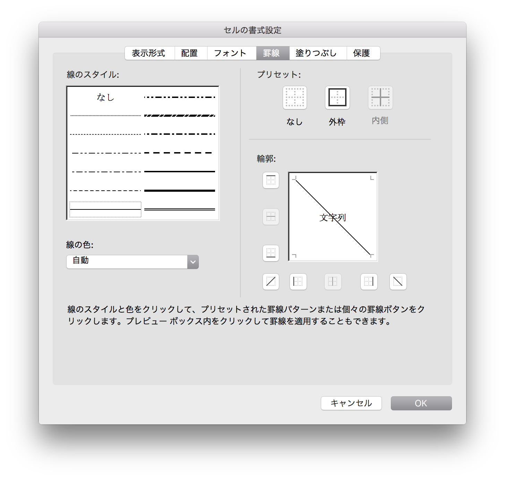Select the thin dashed line style
The width and height of the screenshot is (505, 480).
(105, 191)
